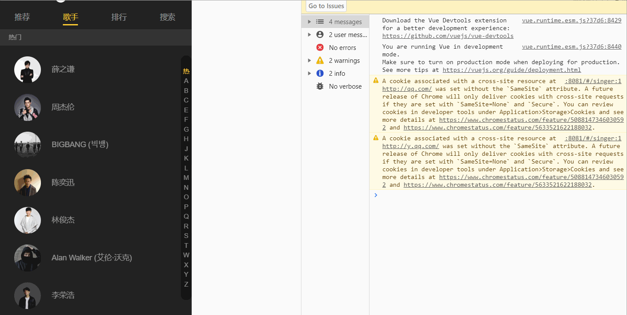Switch to the 推荐 tab
627x315 pixels.
(x=22, y=17)
